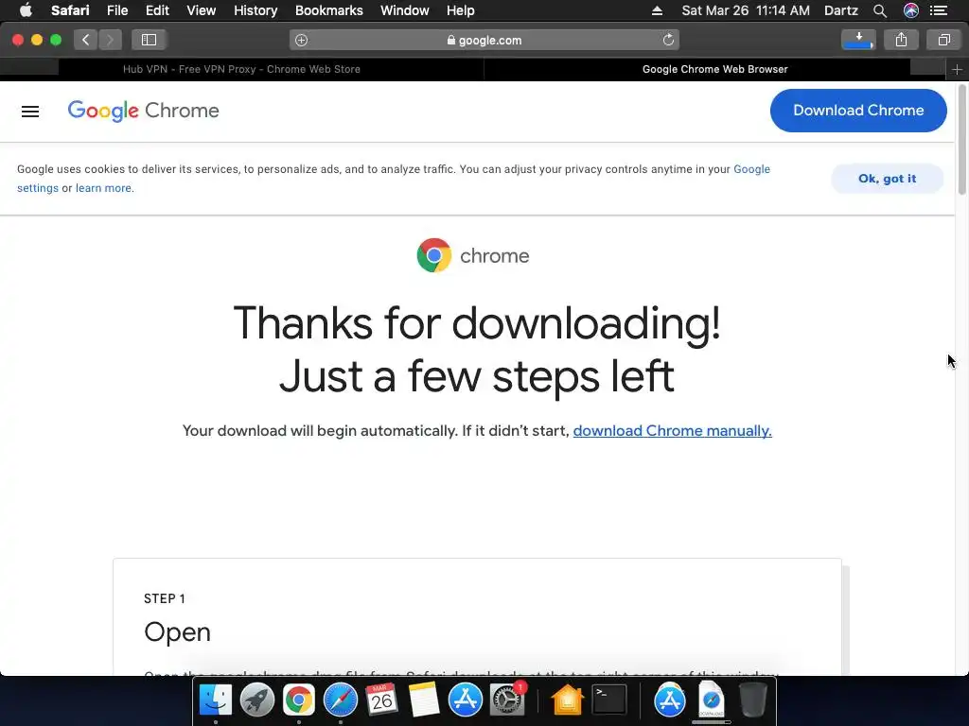Viewport: 969px width, 726px height.
Task: Click the STEP 1 label
Action: point(165,598)
